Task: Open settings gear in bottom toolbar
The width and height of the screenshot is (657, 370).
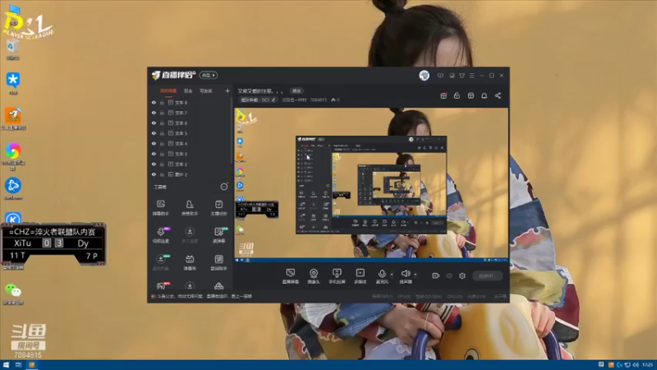Action: pos(462,275)
